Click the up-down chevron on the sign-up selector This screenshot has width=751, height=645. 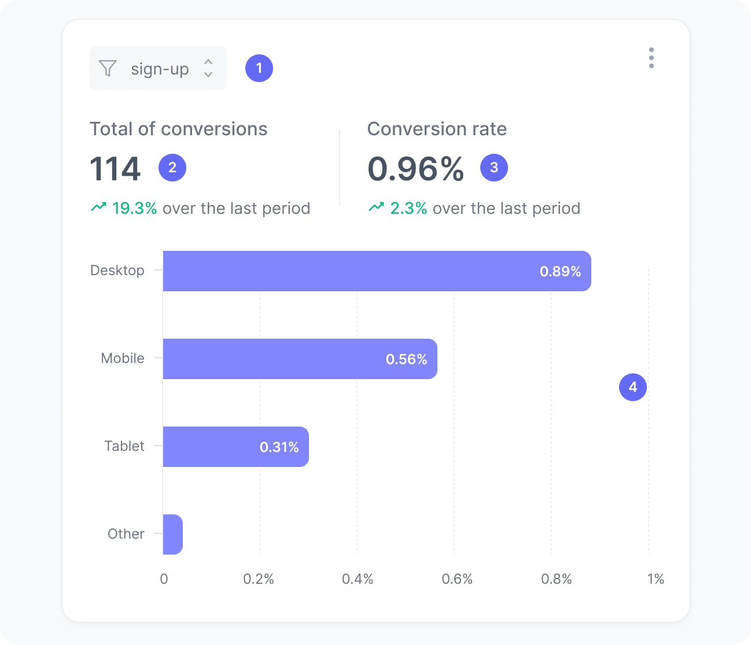point(207,68)
